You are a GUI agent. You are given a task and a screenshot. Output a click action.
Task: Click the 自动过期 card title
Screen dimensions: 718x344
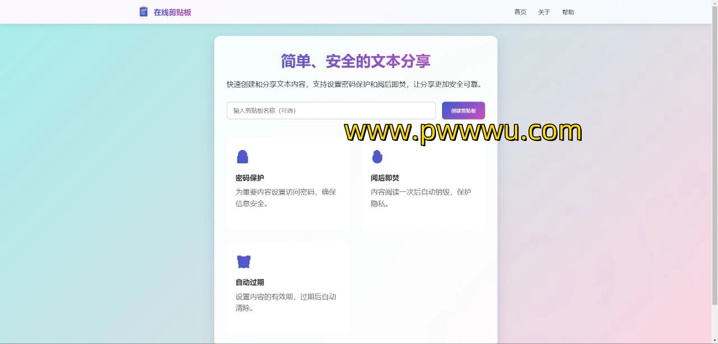click(x=250, y=282)
